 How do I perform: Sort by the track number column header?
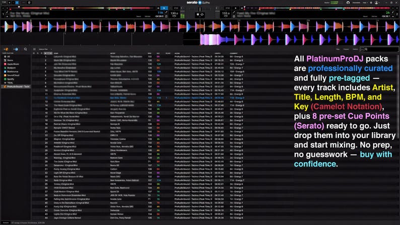click(x=47, y=53)
